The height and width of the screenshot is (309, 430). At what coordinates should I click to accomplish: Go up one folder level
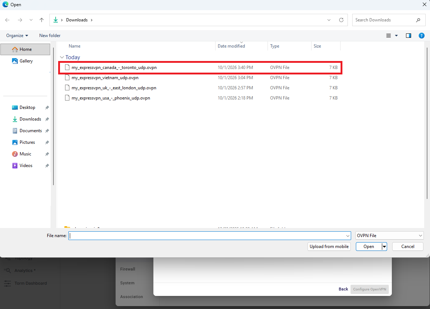coord(42,20)
